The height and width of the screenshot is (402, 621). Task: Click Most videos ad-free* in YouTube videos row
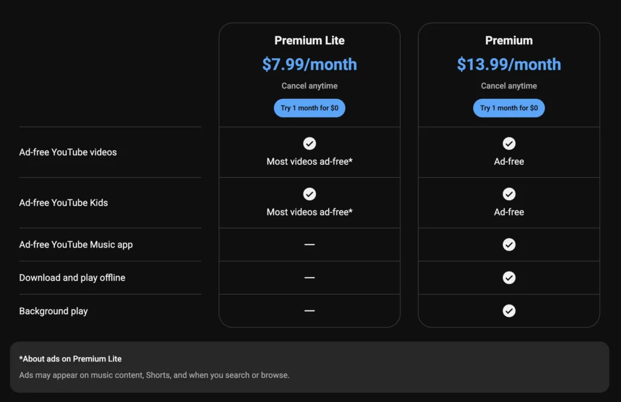309,162
